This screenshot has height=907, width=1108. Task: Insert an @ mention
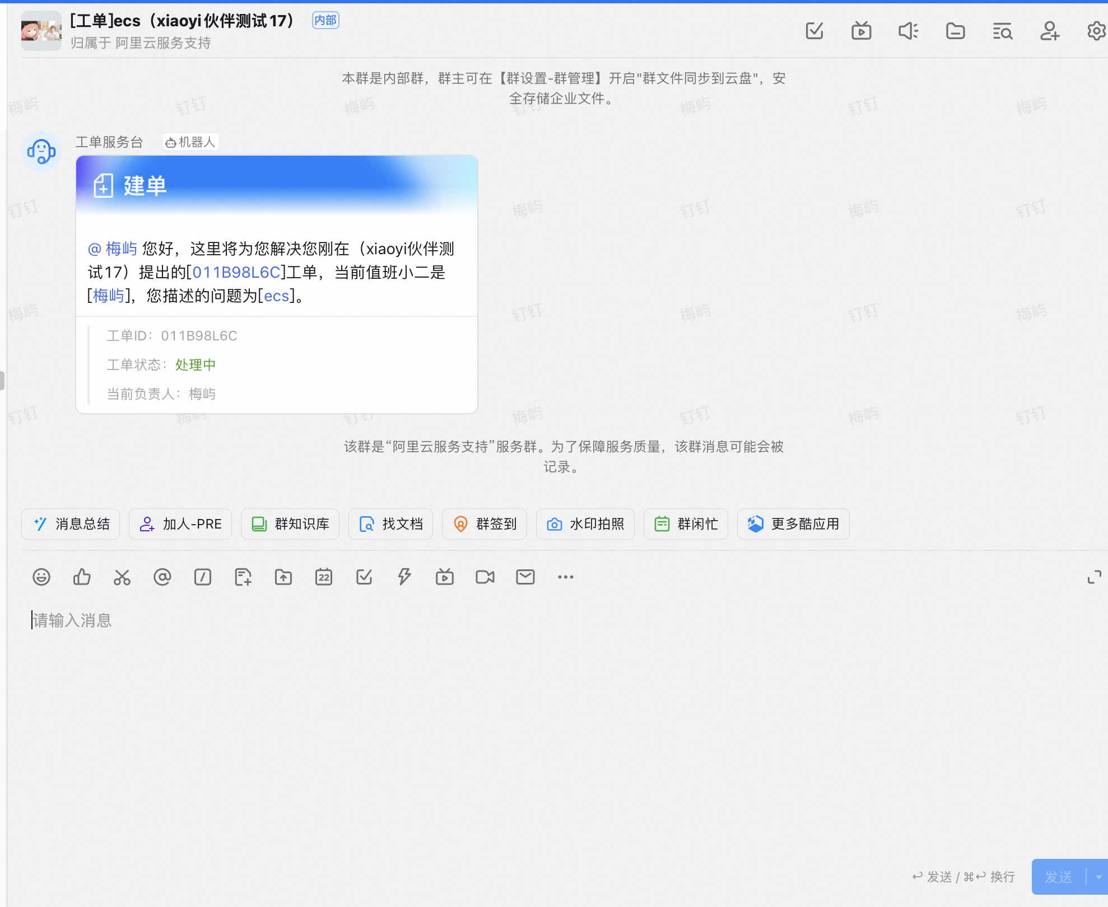point(162,577)
